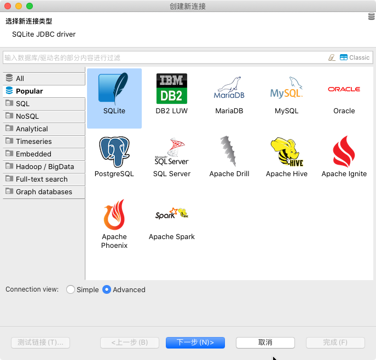Click the 测试链接 (T)... button
Screen dimensions: 376x360
coord(41,342)
